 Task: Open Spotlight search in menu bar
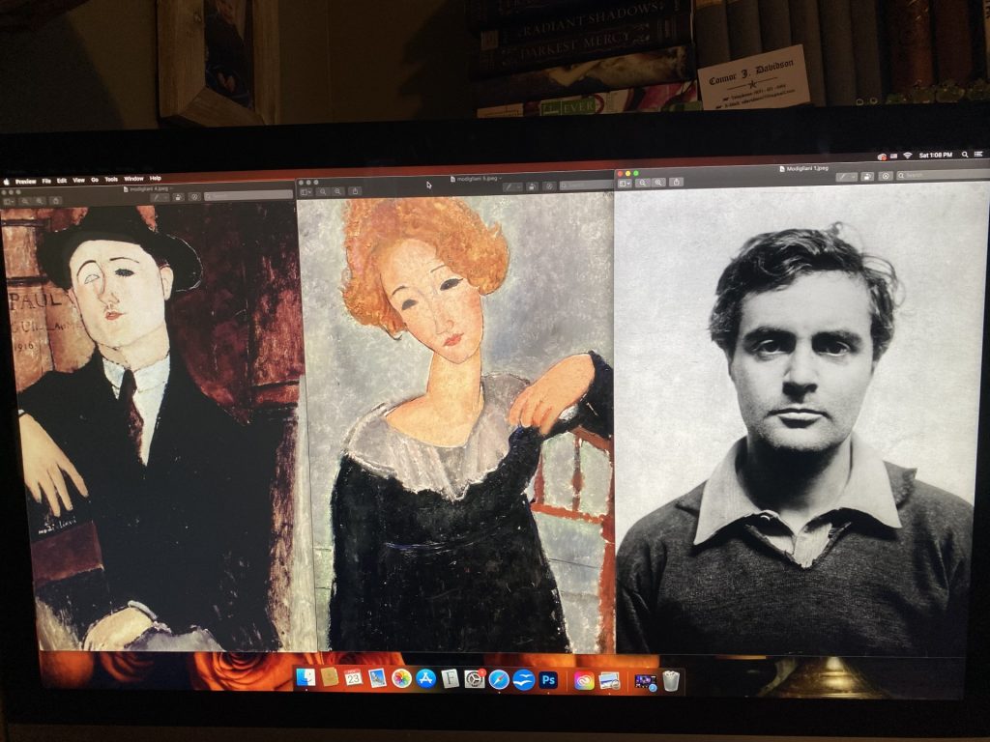(x=965, y=155)
